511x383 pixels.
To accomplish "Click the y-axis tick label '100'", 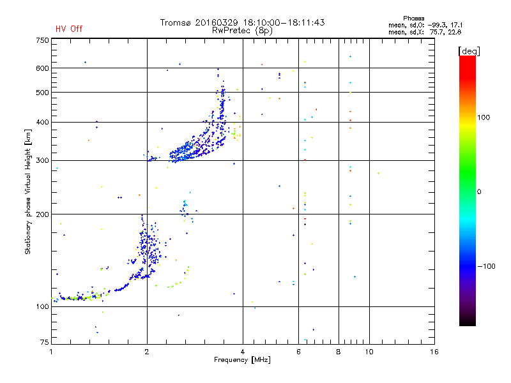I will point(42,306).
